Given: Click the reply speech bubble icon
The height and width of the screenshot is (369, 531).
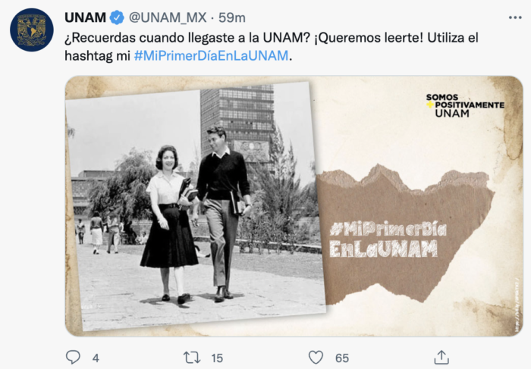Looking at the screenshot, I should click(73, 357).
